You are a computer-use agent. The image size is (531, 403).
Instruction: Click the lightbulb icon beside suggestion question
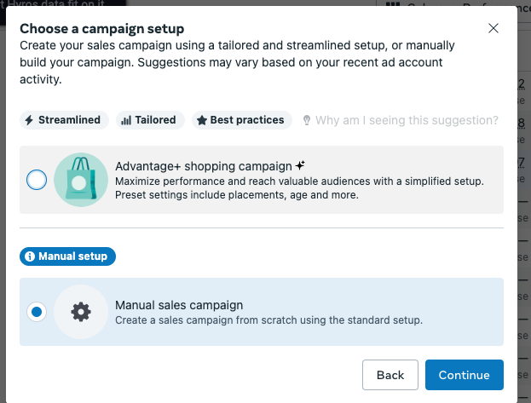[x=307, y=120]
